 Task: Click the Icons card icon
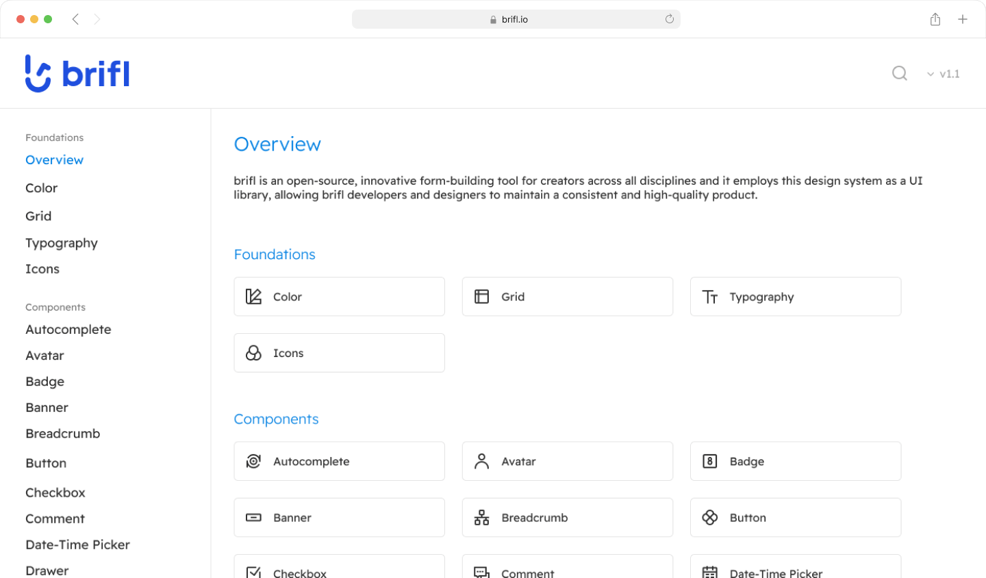tap(253, 353)
